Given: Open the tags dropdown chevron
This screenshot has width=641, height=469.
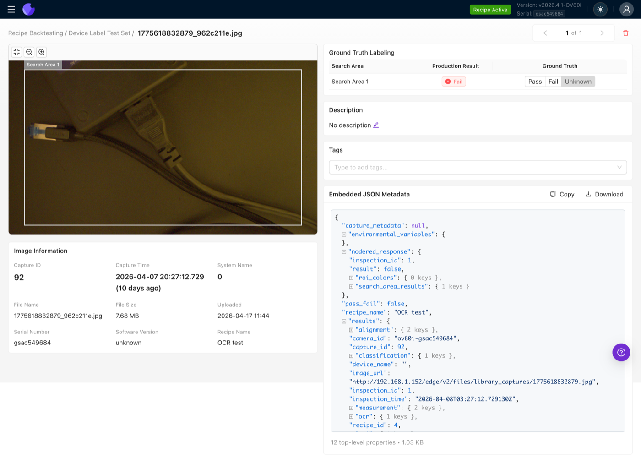Looking at the screenshot, I should pyautogui.click(x=619, y=167).
